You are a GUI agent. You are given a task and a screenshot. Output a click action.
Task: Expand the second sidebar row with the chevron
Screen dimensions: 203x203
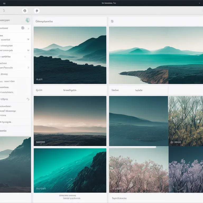[28, 39]
